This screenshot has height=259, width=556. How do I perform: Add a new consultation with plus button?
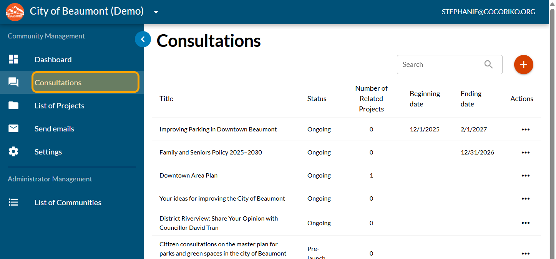pyautogui.click(x=523, y=65)
